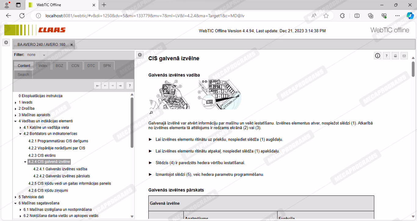Add page to favorites with star icon
This screenshot has height=221, width=417.
tap(326, 16)
